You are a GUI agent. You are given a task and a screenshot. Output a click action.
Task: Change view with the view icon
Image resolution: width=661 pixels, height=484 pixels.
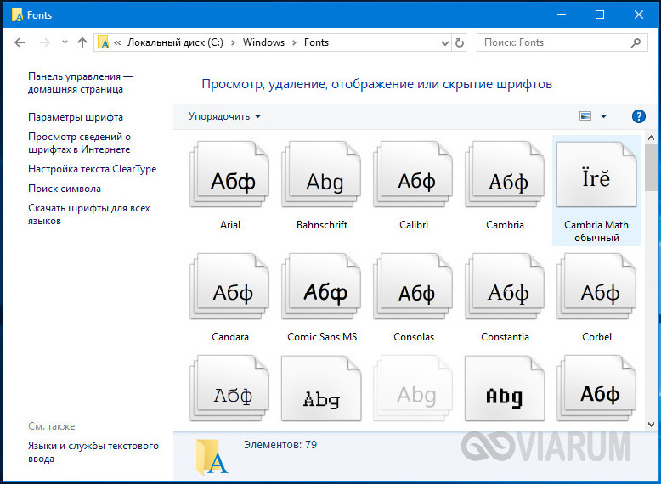pos(585,115)
